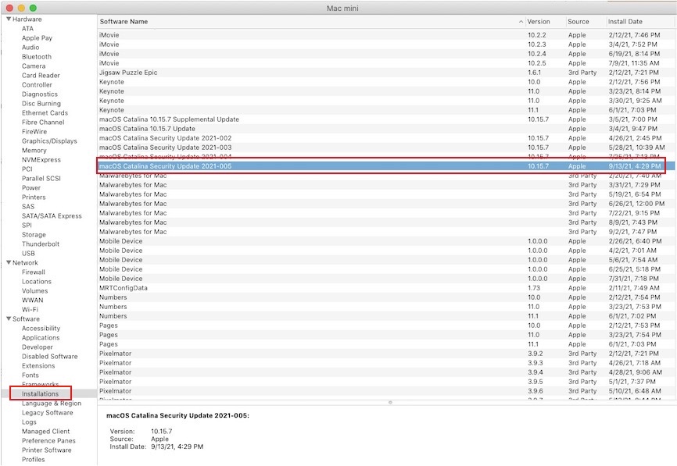Select NVMExpress item
Viewport: 677px width, 466px height.
tap(41, 159)
